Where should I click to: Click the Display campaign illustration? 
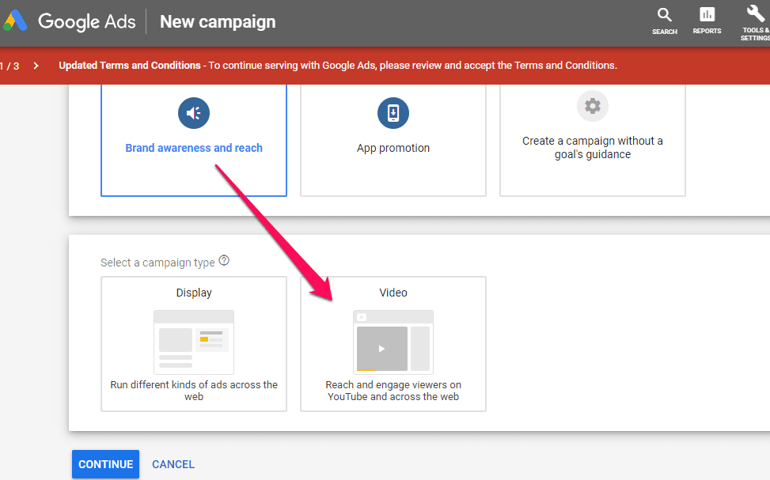click(193, 342)
